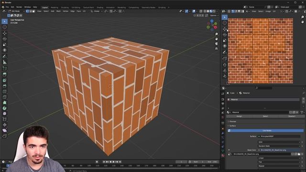Expand the Preview panel

pos(232,121)
